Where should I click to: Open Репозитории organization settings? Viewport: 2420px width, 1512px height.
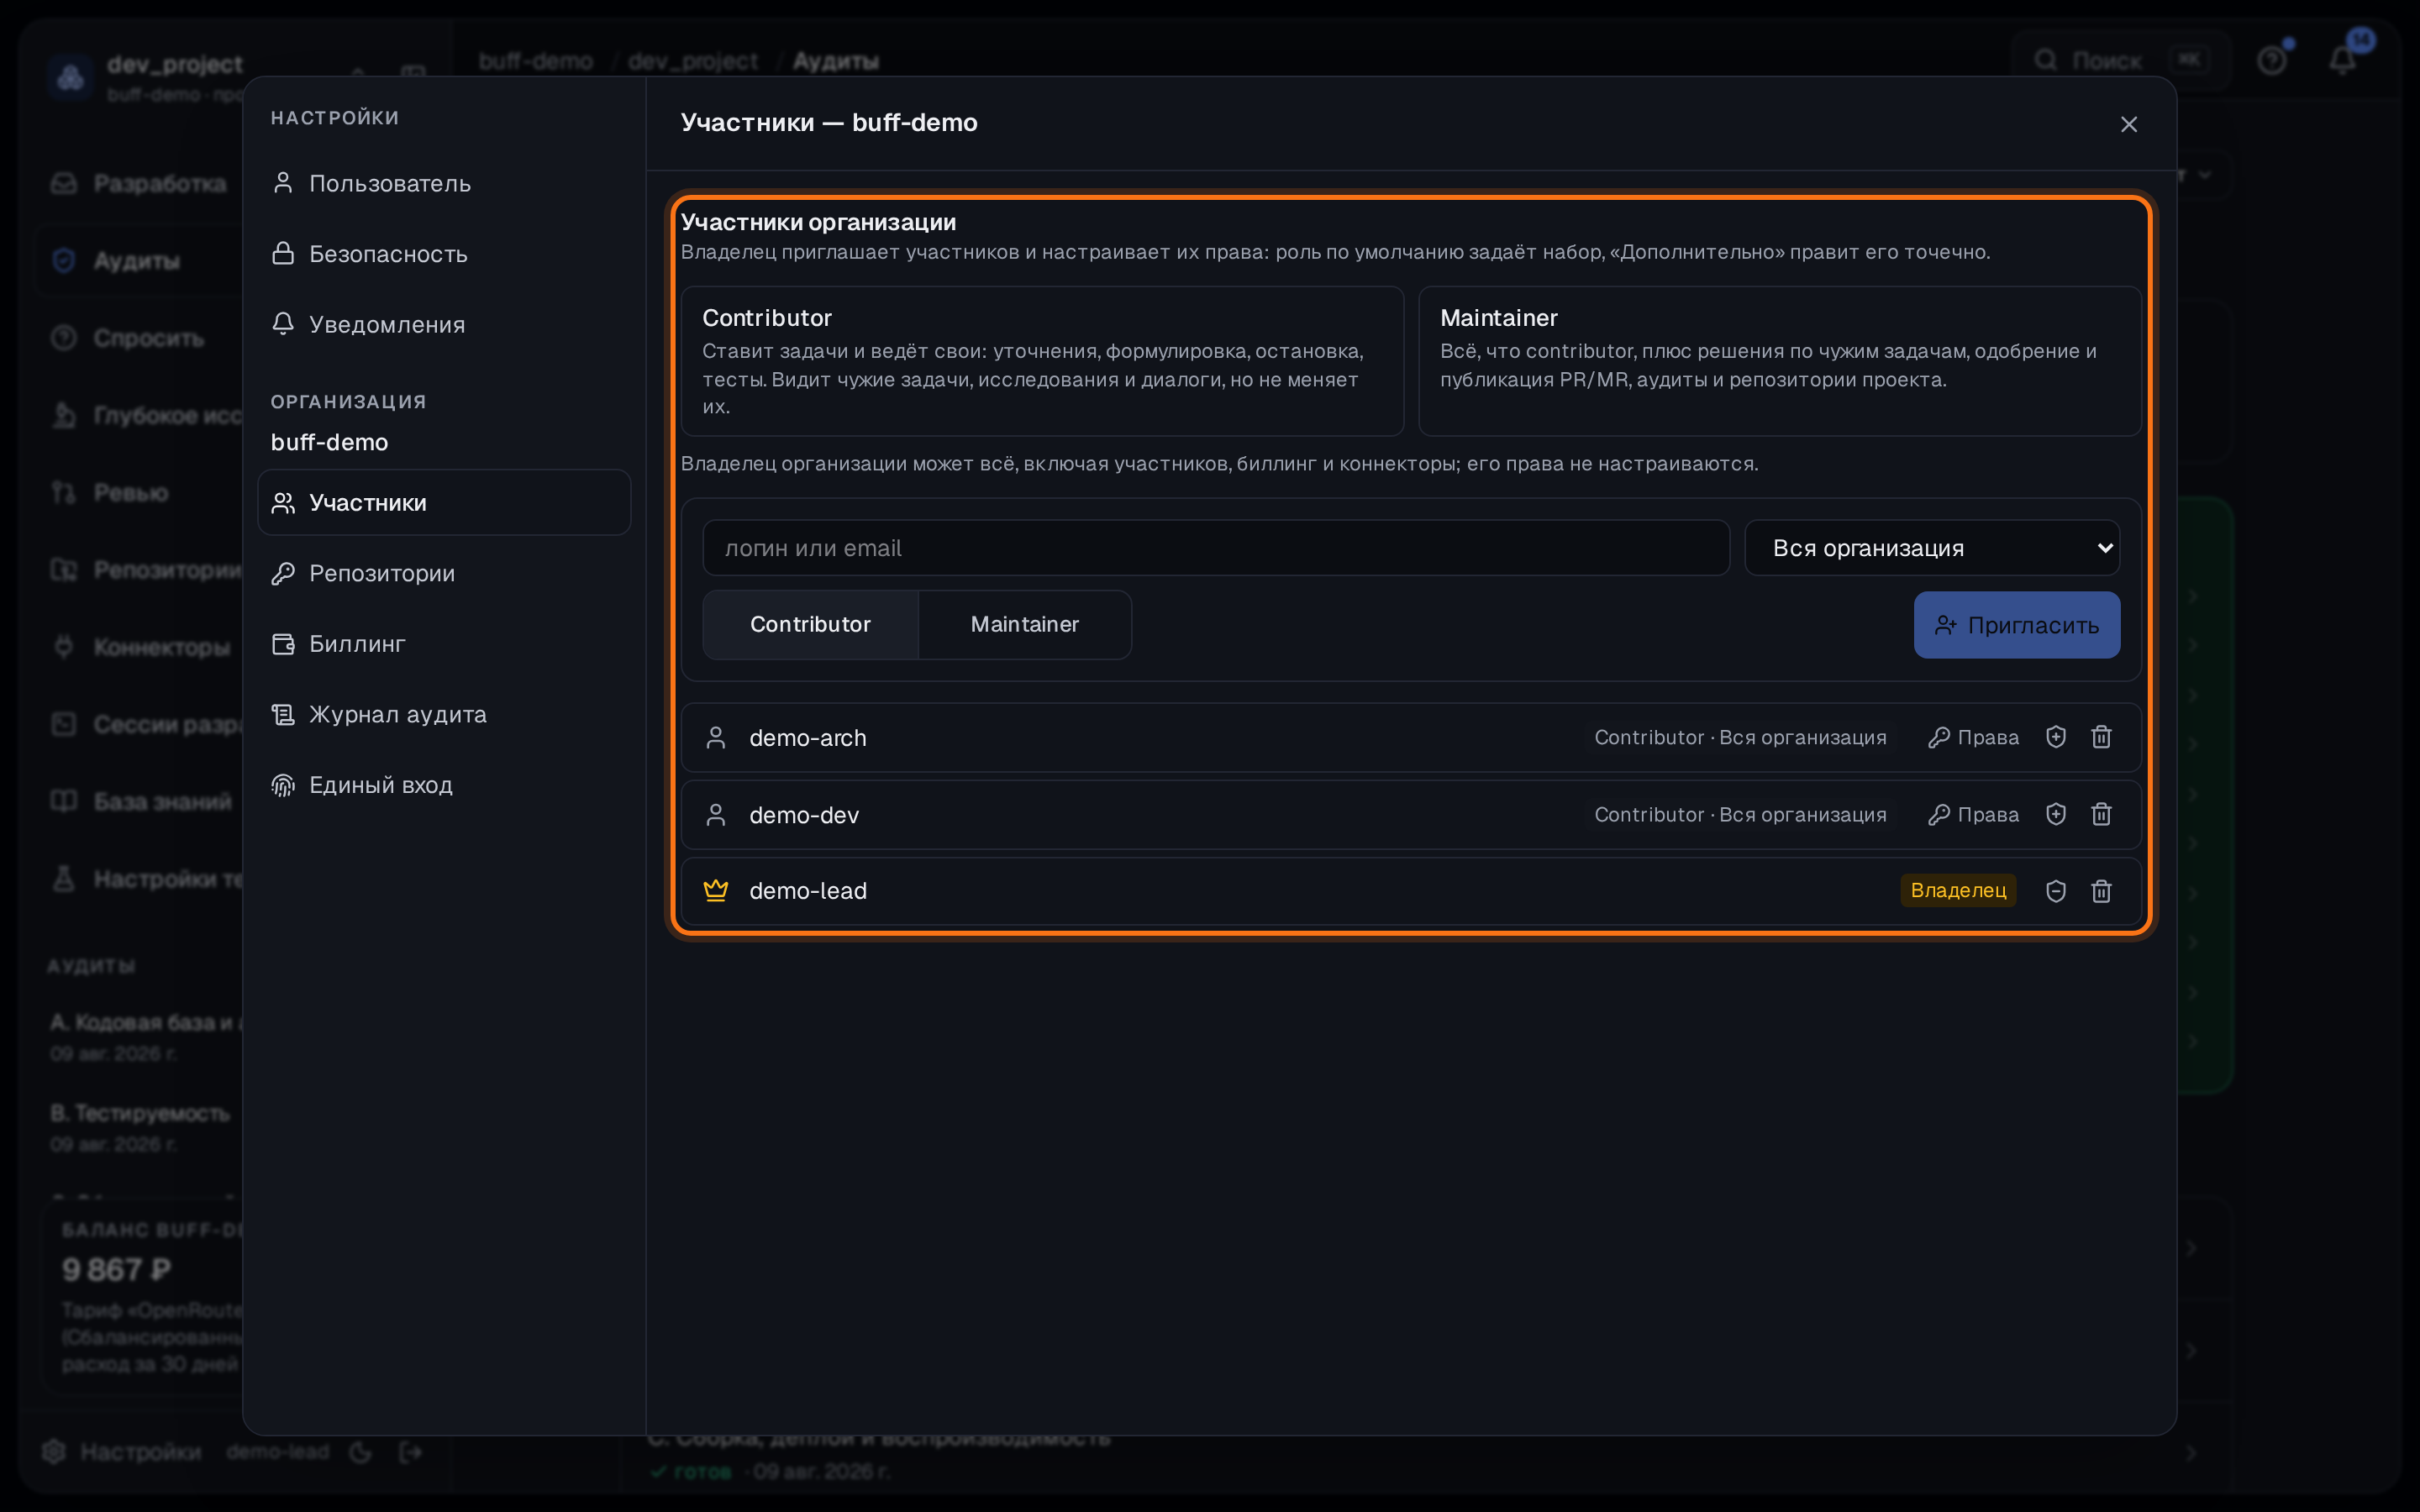[x=444, y=573]
